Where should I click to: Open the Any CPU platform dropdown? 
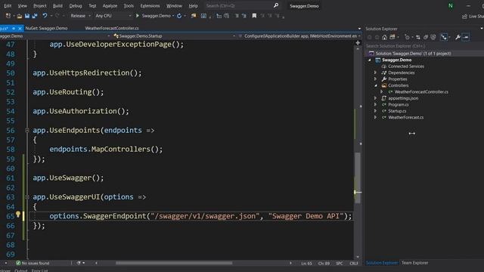113,16
